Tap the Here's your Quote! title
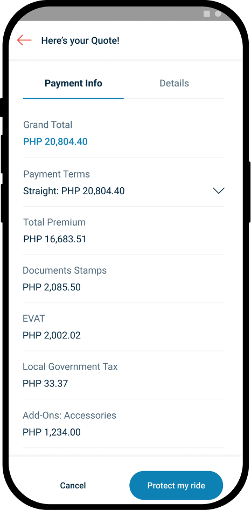This screenshot has width=251, height=510. pos(80,40)
